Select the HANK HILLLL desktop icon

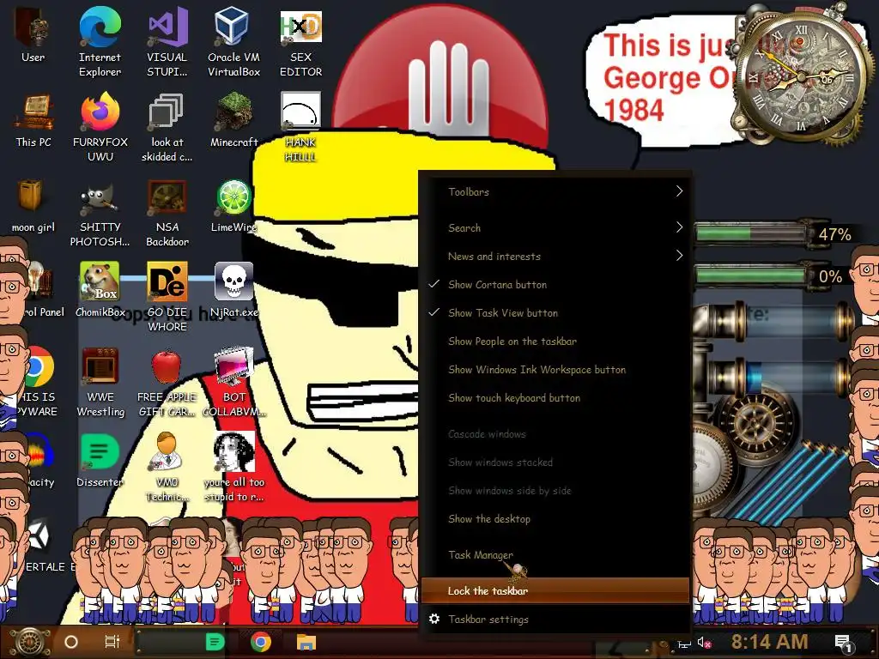(x=300, y=127)
